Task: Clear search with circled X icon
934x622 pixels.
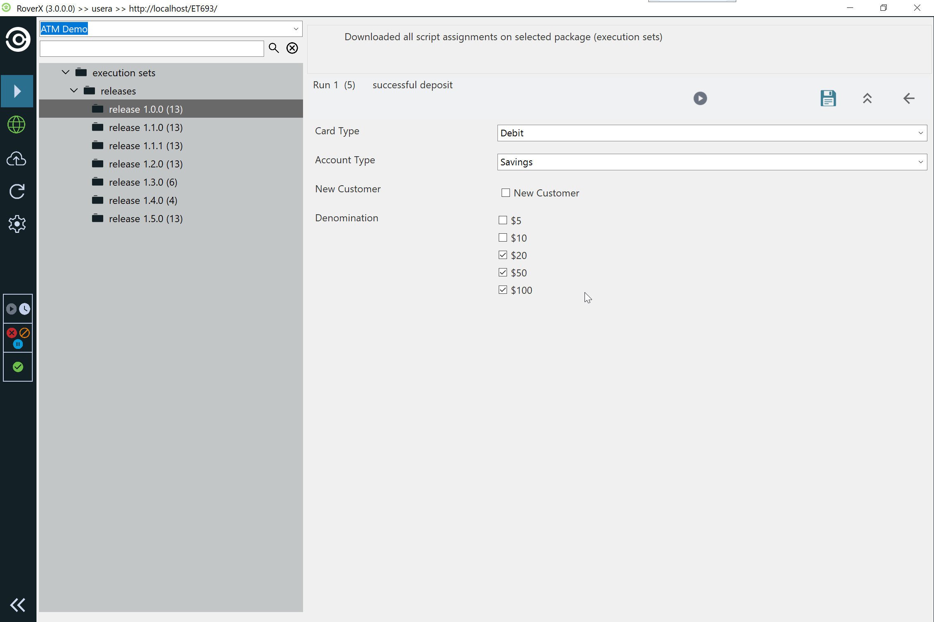Action: click(x=292, y=48)
